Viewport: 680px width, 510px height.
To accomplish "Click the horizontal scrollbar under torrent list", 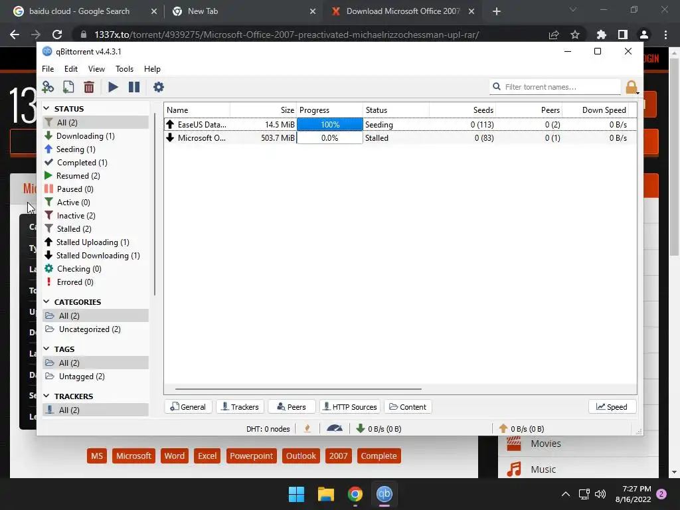I will [x=298, y=389].
